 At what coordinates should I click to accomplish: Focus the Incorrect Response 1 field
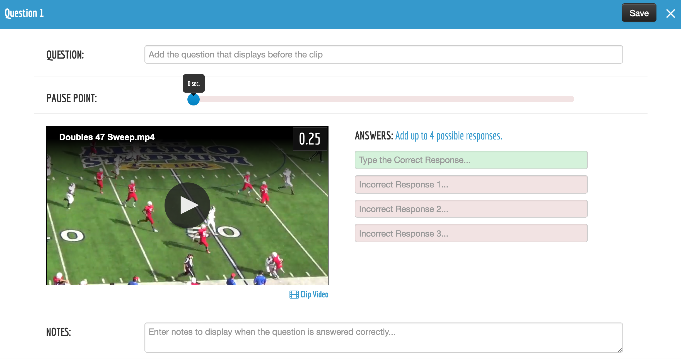[x=471, y=184]
